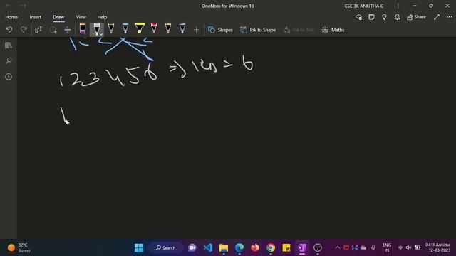
Task: Add a new pen with plus icon
Action: (197, 30)
